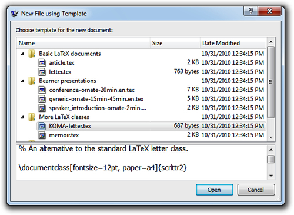Sort by the Size column header
The height and width of the screenshot is (215, 294).
[x=175, y=43]
